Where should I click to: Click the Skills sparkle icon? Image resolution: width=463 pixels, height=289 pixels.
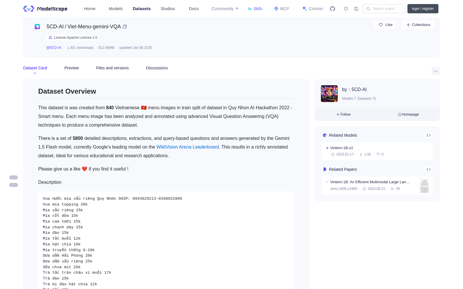click(x=250, y=9)
